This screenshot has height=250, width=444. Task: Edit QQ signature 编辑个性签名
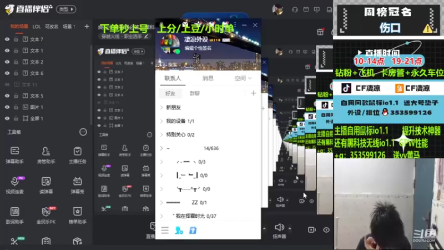tap(198, 48)
